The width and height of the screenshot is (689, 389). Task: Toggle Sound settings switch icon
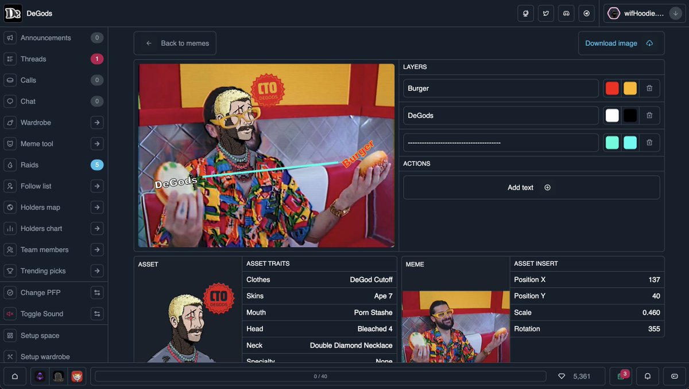coord(97,314)
